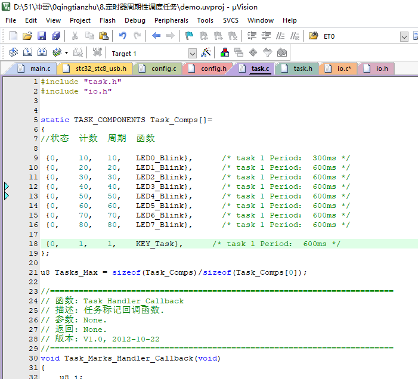Viewport: 418px width, 379px height.
Task: Expand the ET0 search dropdown
Action: point(405,36)
